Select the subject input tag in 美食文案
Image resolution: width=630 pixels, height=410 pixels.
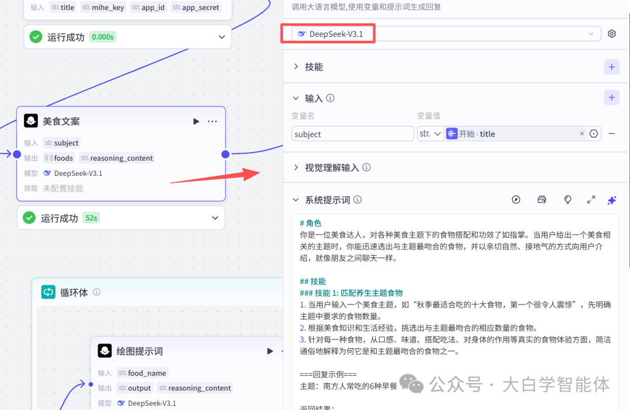tap(61, 143)
